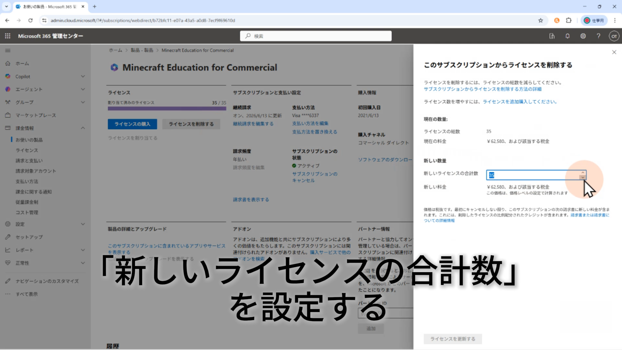Click the notification bell icon

pyautogui.click(x=568, y=36)
